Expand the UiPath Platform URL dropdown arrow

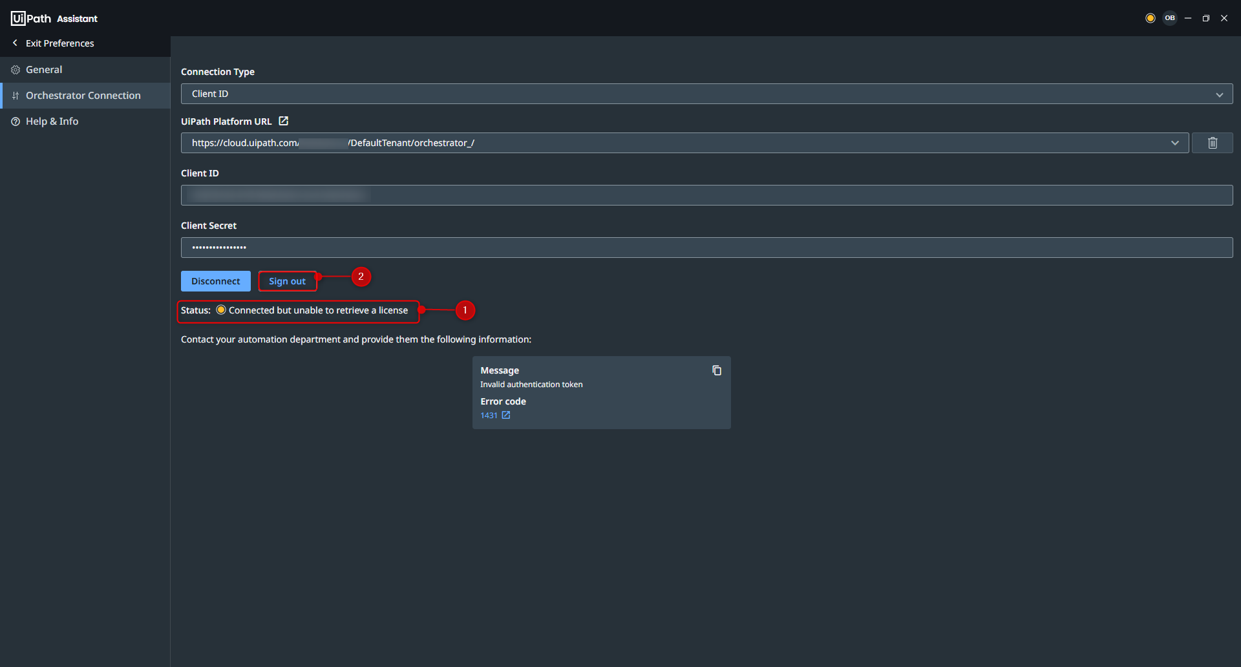pyautogui.click(x=1174, y=143)
